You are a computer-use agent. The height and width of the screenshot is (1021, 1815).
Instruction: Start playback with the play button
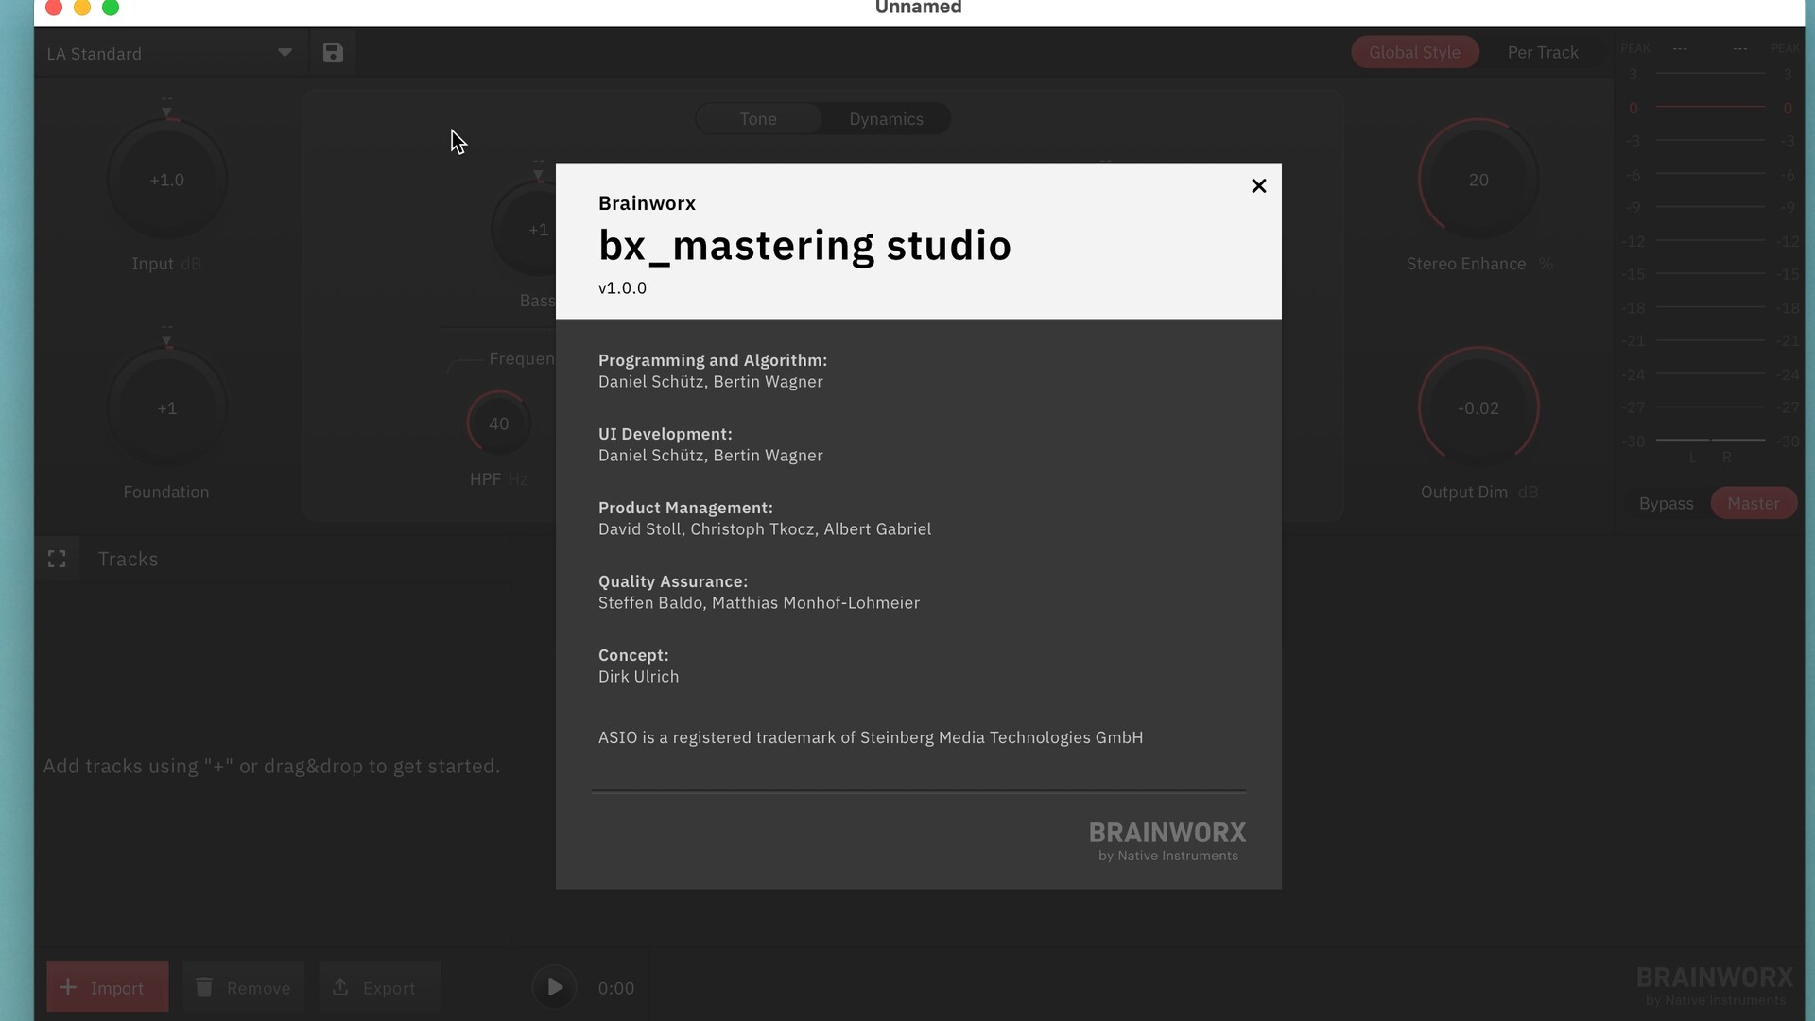tap(555, 987)
